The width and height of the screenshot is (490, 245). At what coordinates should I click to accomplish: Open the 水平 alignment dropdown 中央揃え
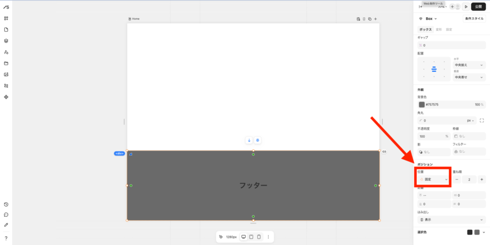tap(469, 65)
